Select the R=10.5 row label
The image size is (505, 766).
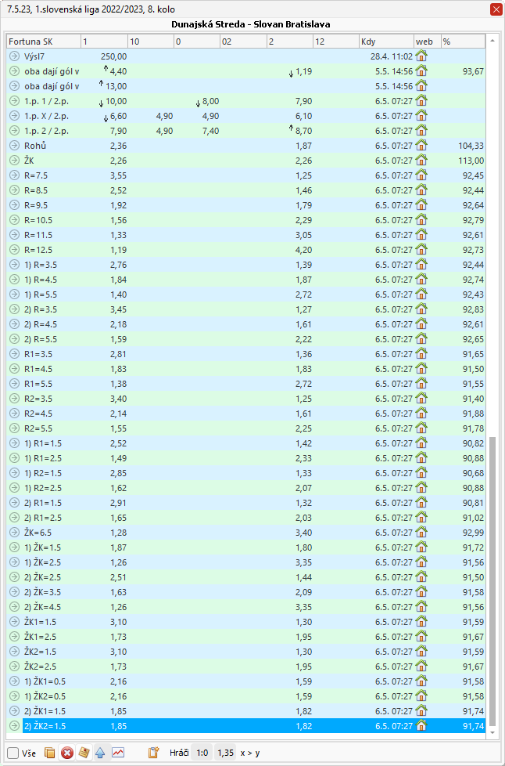click(x=38, y=220)
